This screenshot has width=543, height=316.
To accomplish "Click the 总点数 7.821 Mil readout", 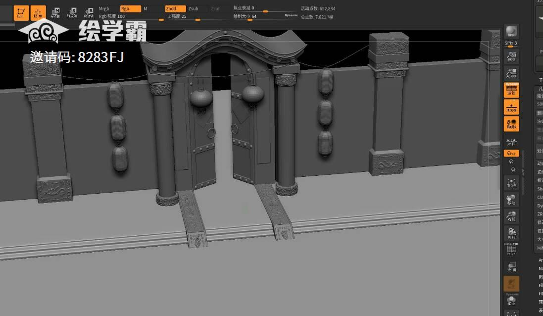I will click(x=316, y=17).
